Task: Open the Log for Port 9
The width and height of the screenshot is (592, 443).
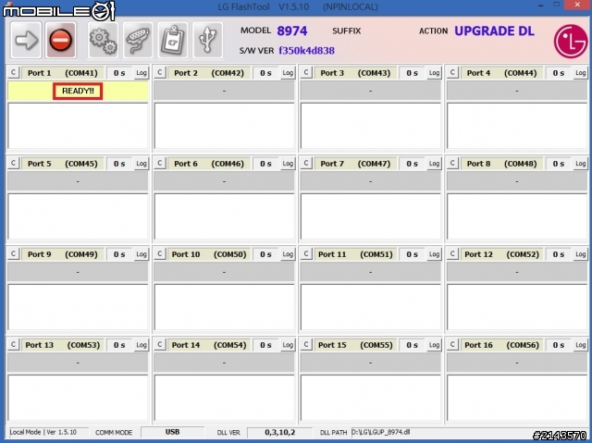Action: tap(142, 254)
